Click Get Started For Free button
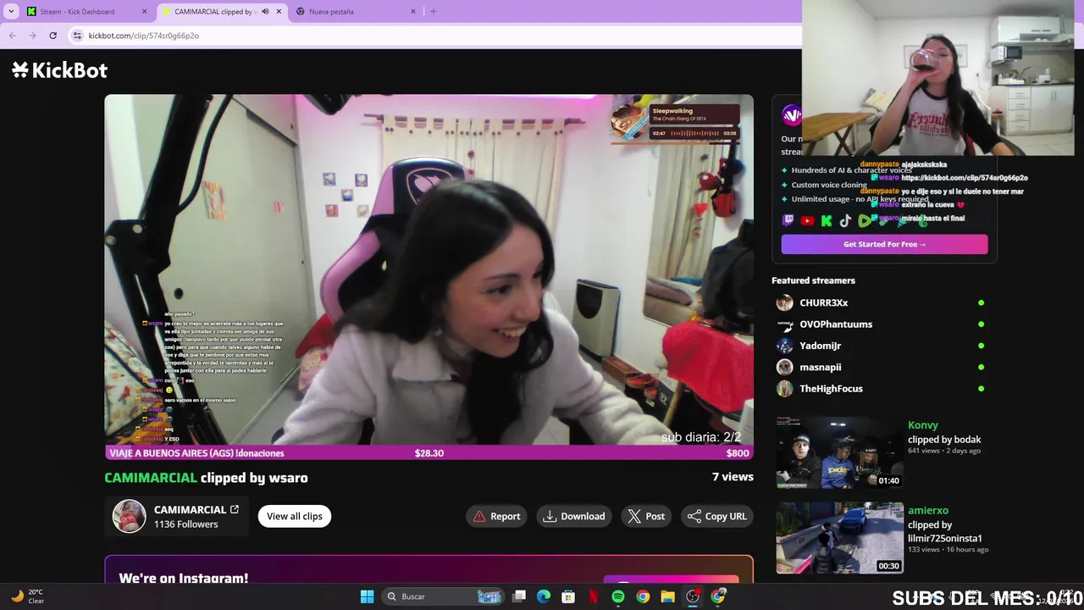 (x=884, y=244)
